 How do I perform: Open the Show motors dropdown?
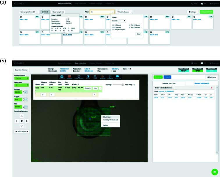[22, 132]
